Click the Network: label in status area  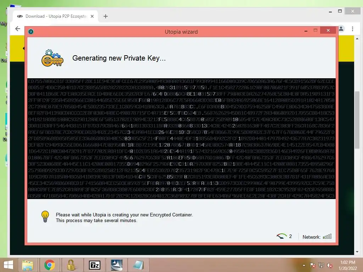312,237
